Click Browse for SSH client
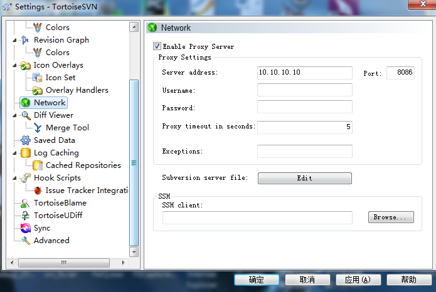 [x=391, y=217]
